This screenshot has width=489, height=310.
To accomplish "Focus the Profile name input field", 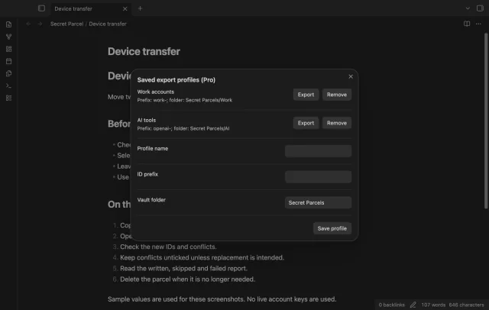I will point(318,151).
